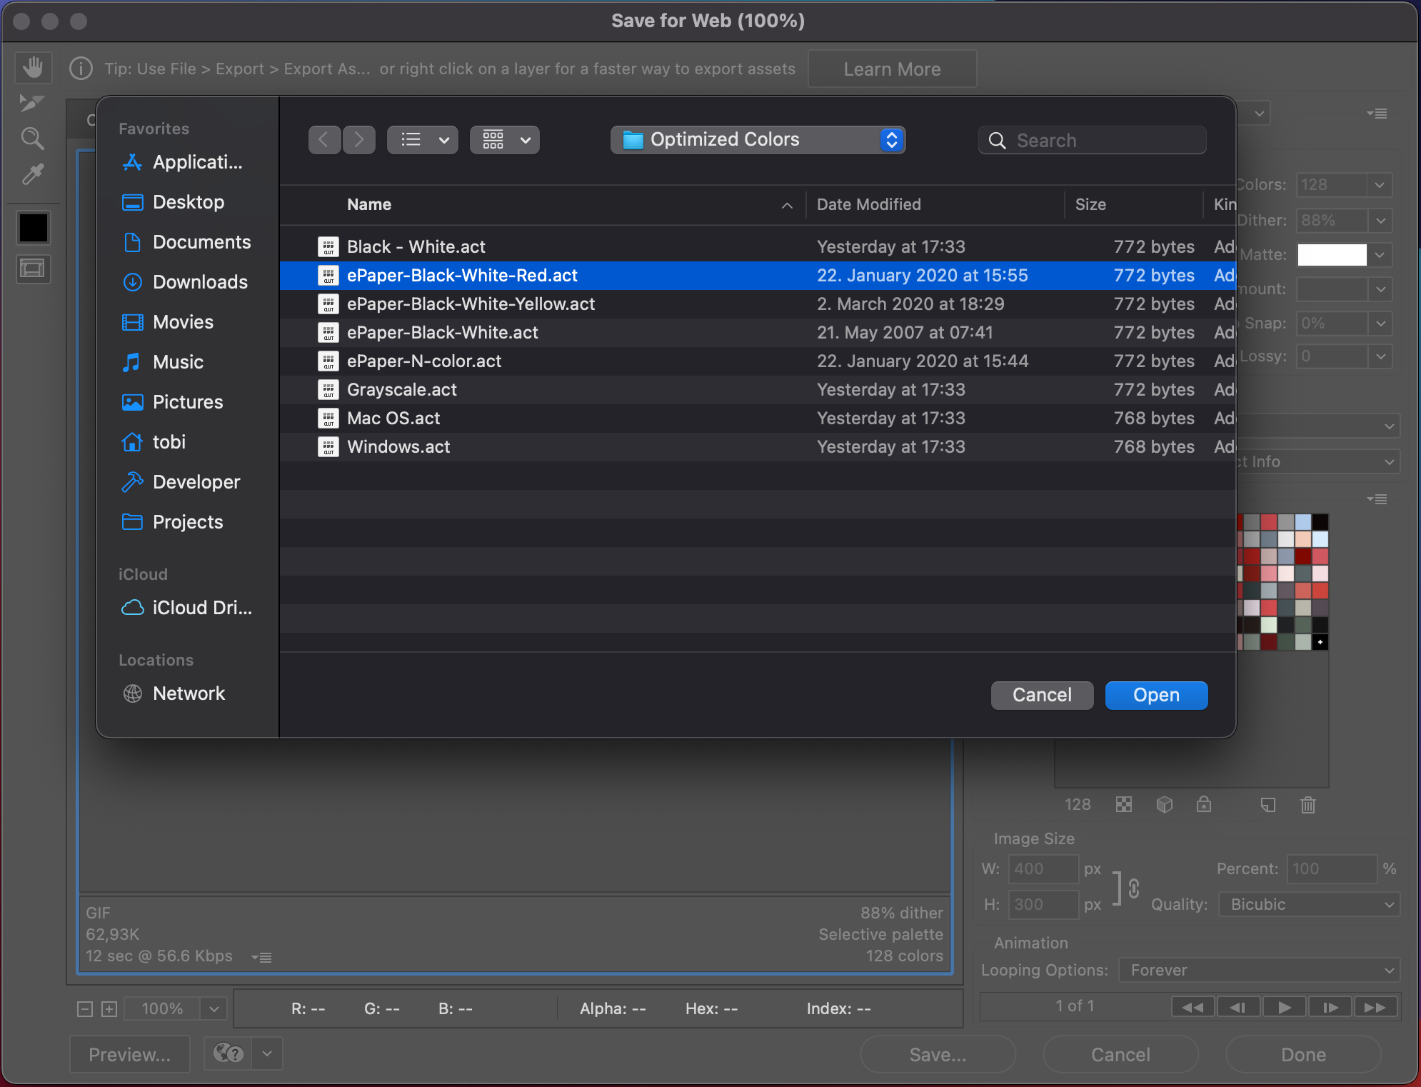The height and width of the screenshot is (1087, 1421).
Task: Click the Open button
Action: coord(1155,695)
